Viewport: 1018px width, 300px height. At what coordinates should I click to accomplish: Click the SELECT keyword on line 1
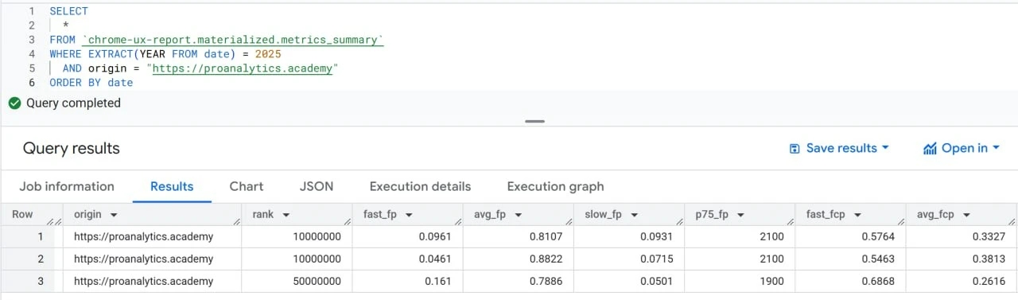pos(68,11)
